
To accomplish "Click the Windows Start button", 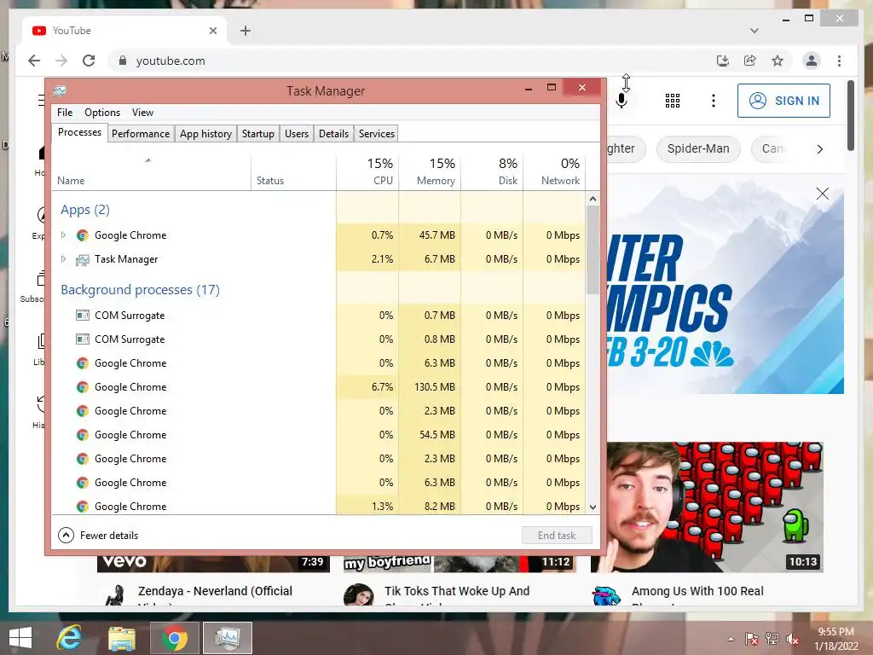I will (20, 638).
